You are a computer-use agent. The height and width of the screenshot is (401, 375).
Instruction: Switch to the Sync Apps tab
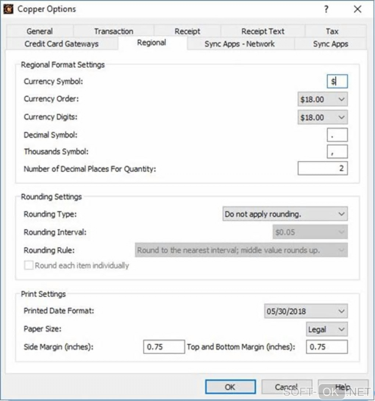pyautogui.click(x=331, y=44)
